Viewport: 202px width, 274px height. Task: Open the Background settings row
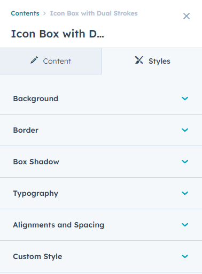tap(101, 98)
